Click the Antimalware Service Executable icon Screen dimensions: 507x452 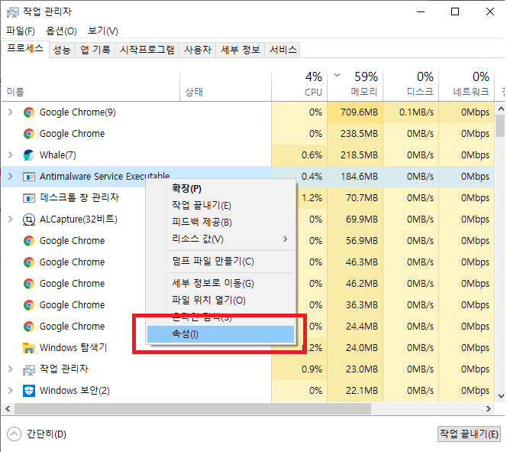pyautogui.click(x=29, y=177)
